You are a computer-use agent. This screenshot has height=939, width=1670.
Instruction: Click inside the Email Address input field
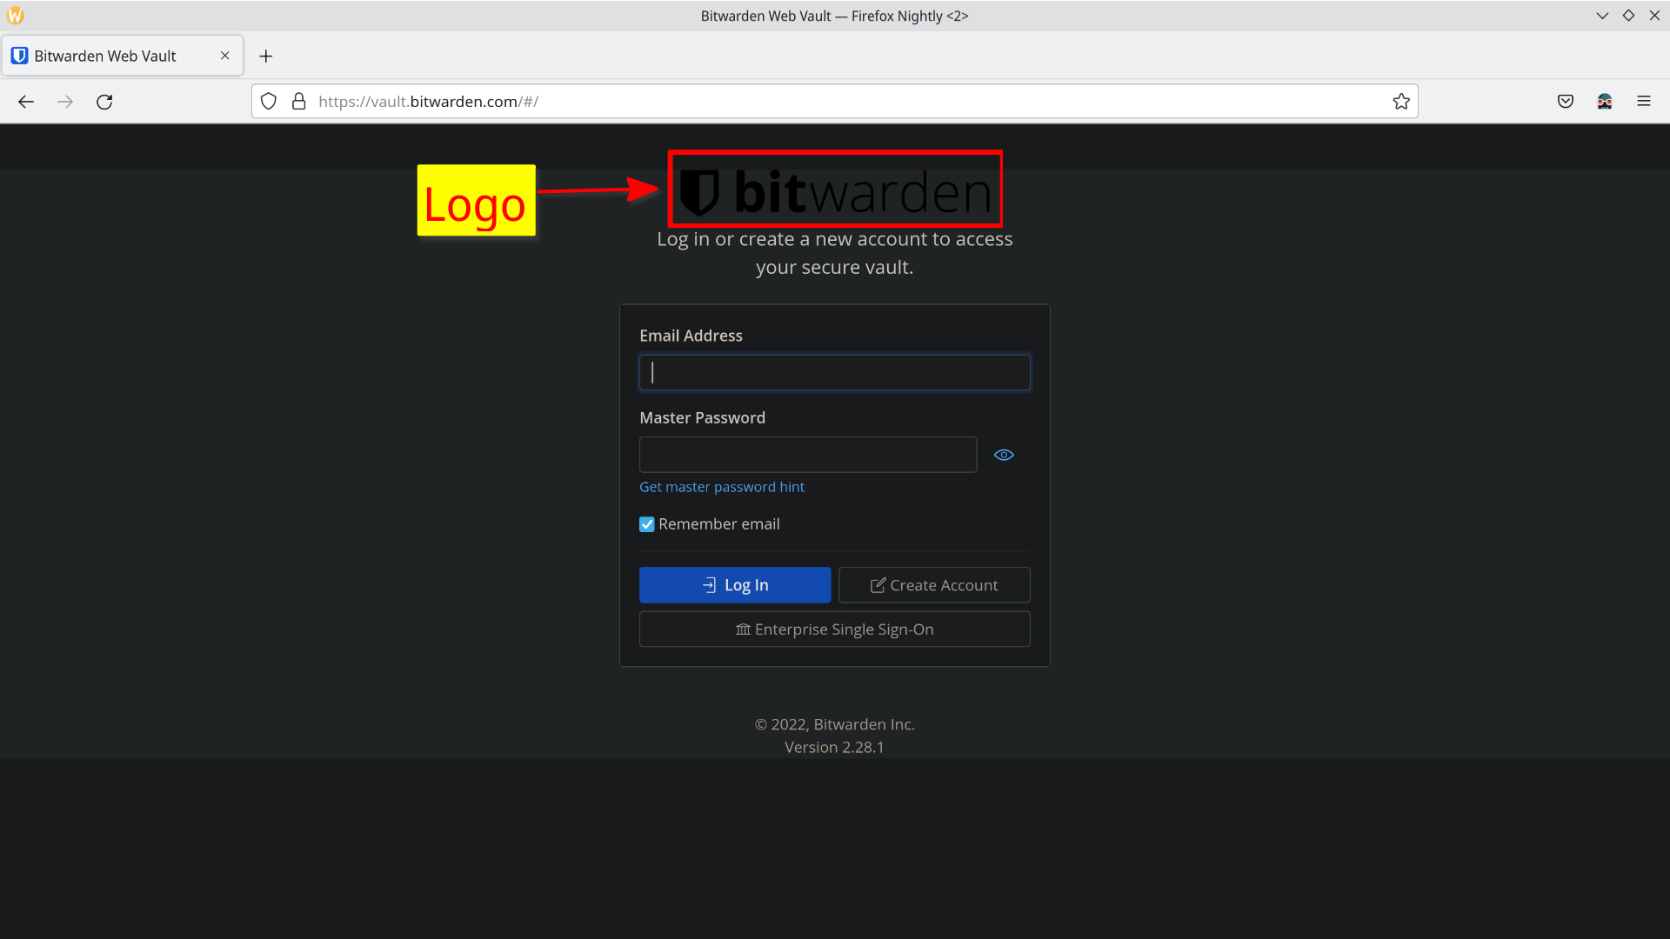(834, 372)
